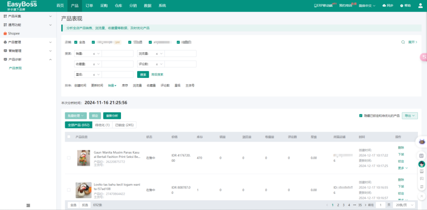Click the 重新分析 button
This screenshot has height=210, width=427.
pos(112,116)
